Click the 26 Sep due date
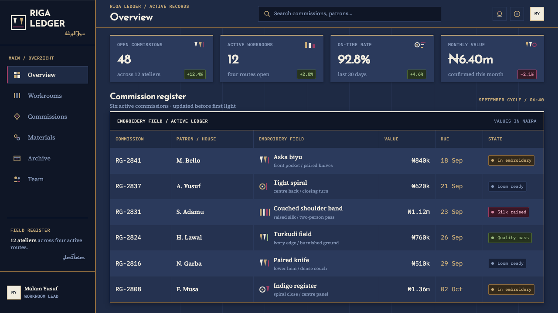The height and width of the screenshot is (313, 558). tap(452, 238)
